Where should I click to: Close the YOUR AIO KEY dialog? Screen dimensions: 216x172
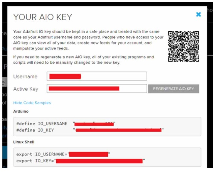(198, 14)
